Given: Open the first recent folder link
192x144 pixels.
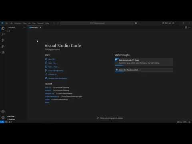Looking at the screenshot, I should (x=48, y=88).
